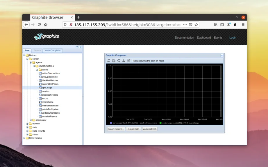Maximize the Graphite Composer window
Image resolution: width=268 pixels, height=167 pixels.
[222, 55]
